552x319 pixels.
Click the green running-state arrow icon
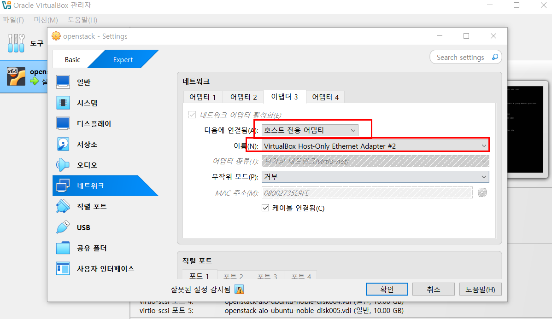(34, 81)
